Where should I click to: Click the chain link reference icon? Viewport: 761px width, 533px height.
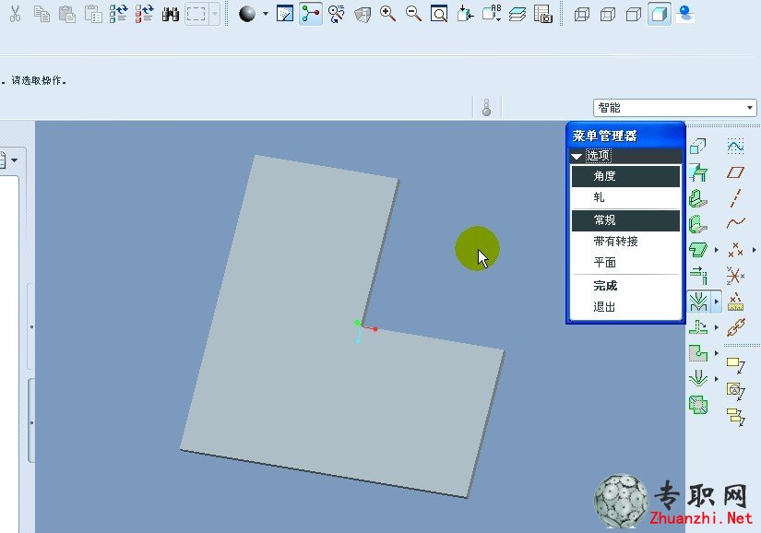pyautogui.click(x=736, y=327)
